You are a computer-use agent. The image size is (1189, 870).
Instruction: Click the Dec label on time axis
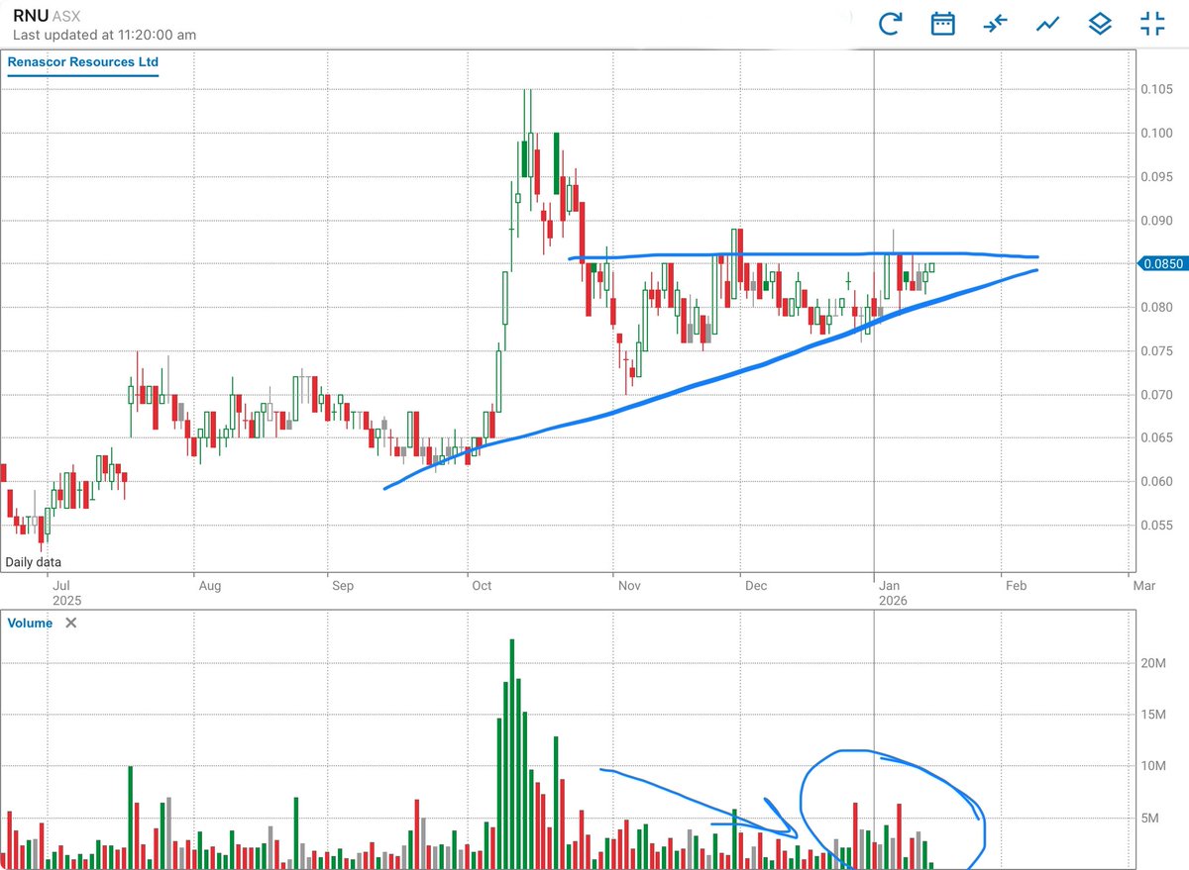[755, 586]
